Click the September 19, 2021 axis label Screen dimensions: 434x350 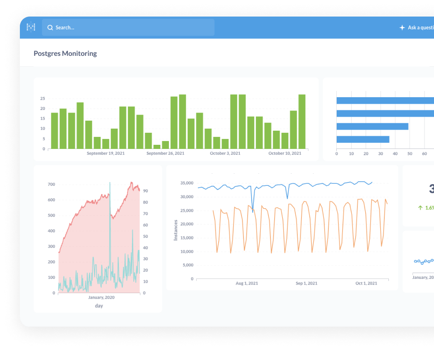(106, 153)
